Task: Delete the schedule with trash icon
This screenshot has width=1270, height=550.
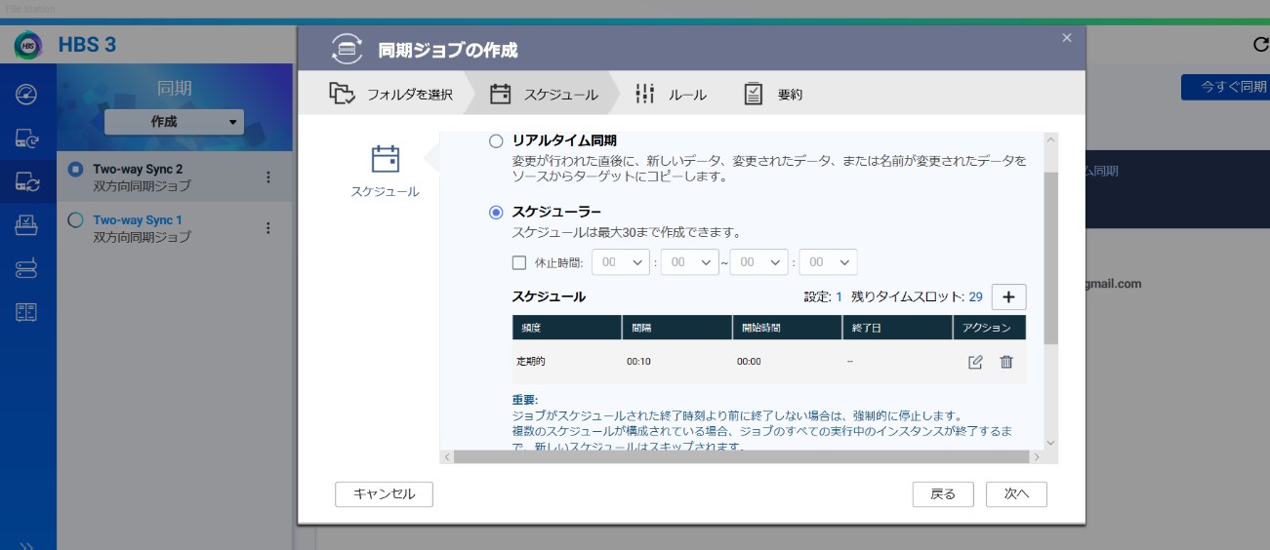Action: tap(1006, 362)
